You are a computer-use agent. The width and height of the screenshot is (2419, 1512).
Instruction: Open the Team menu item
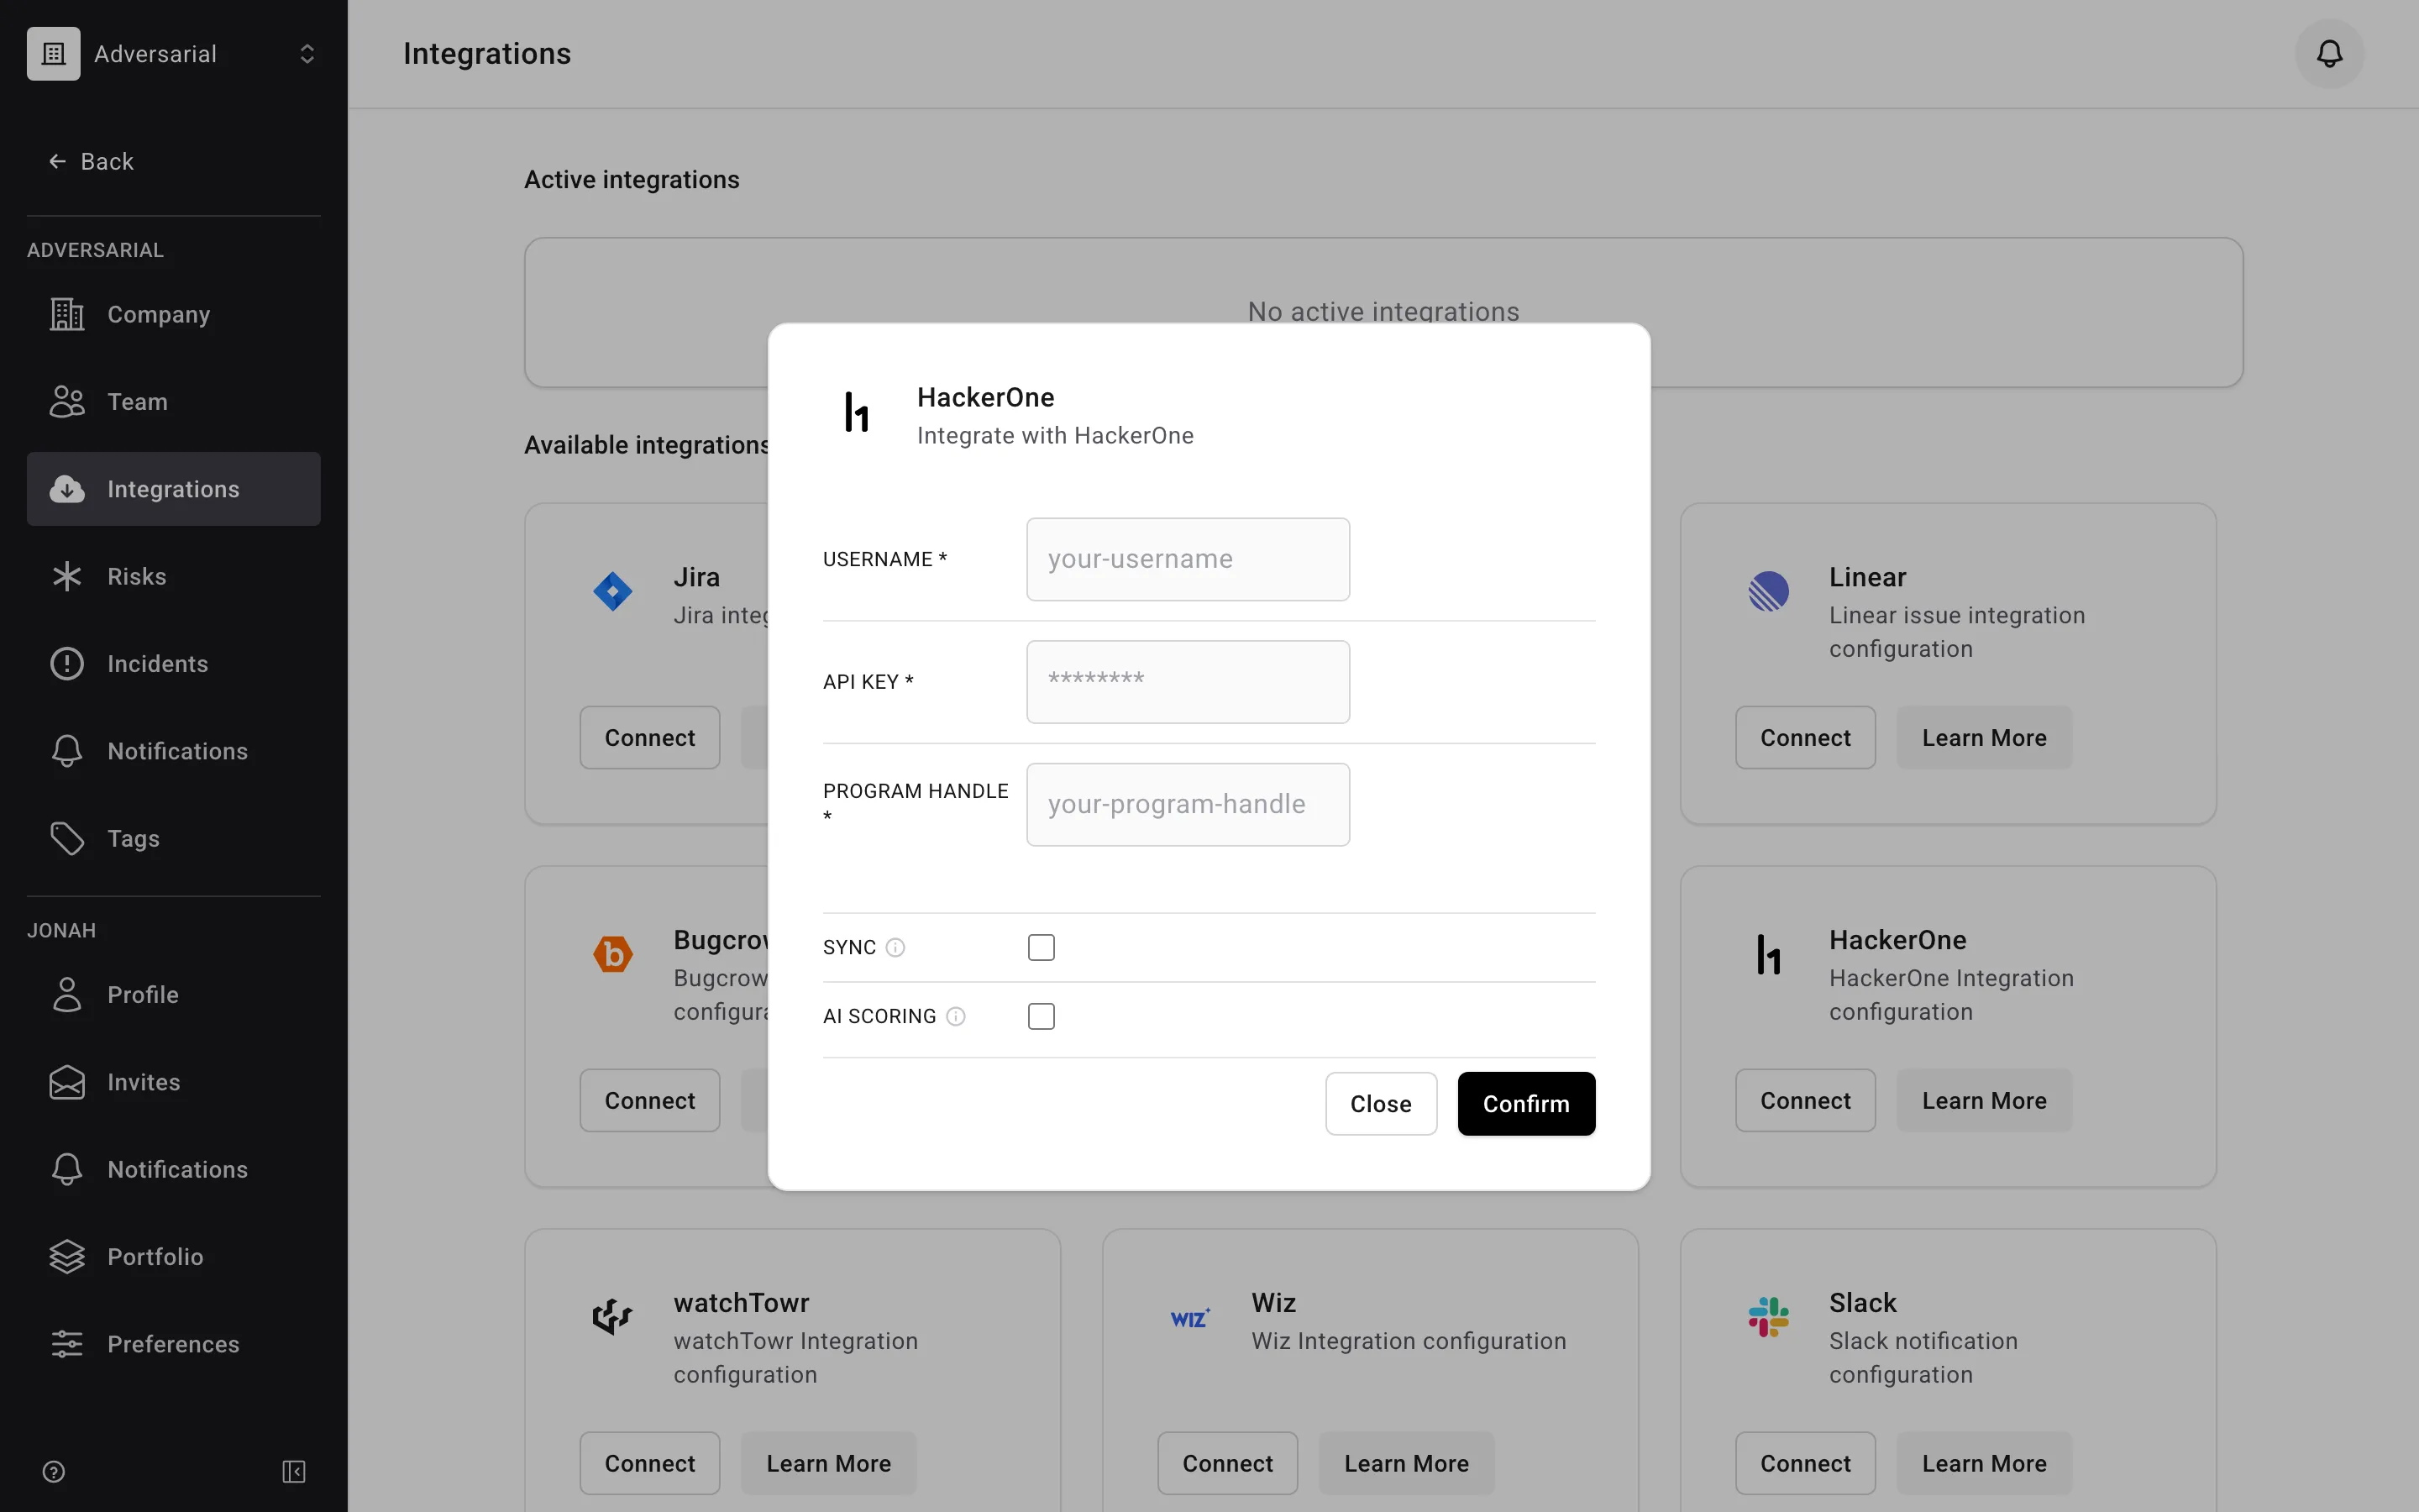[x=174, y=402]
